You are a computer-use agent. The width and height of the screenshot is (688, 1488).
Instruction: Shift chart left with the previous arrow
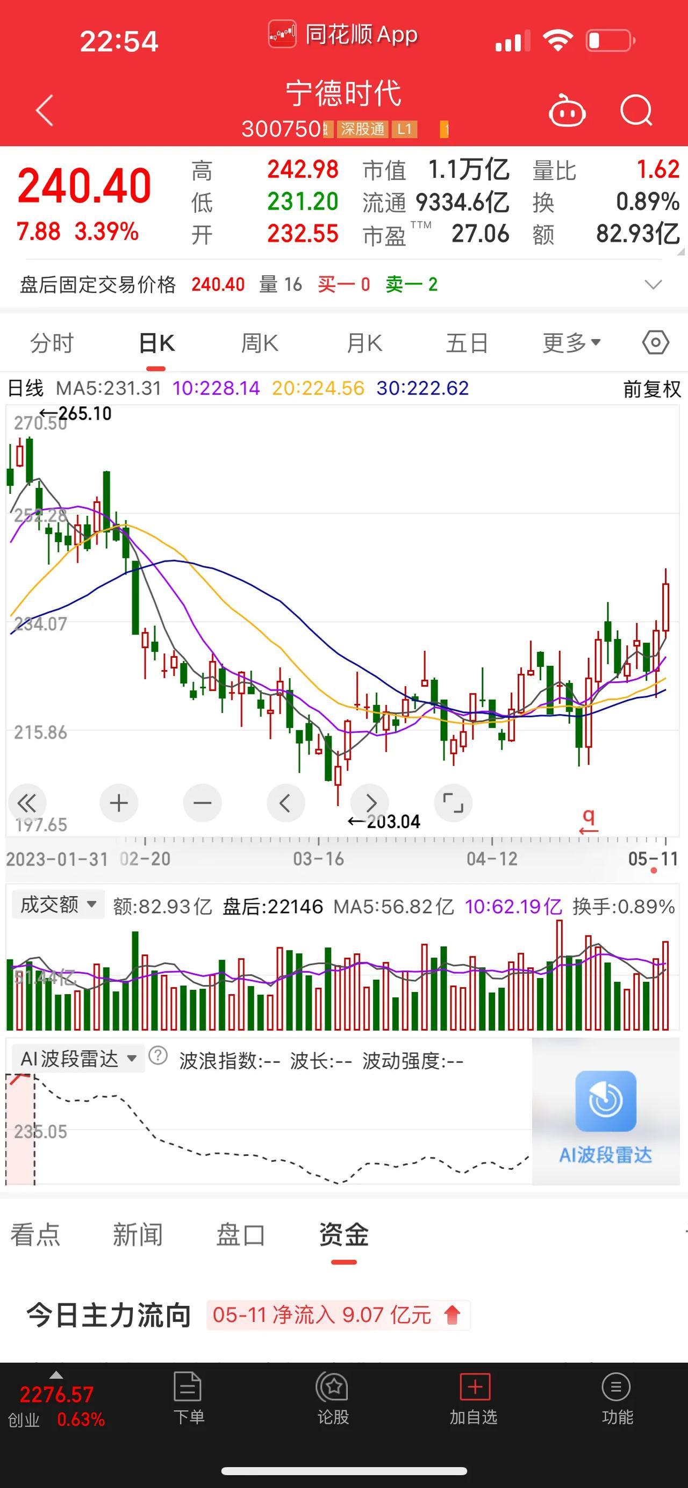point(285,803)
